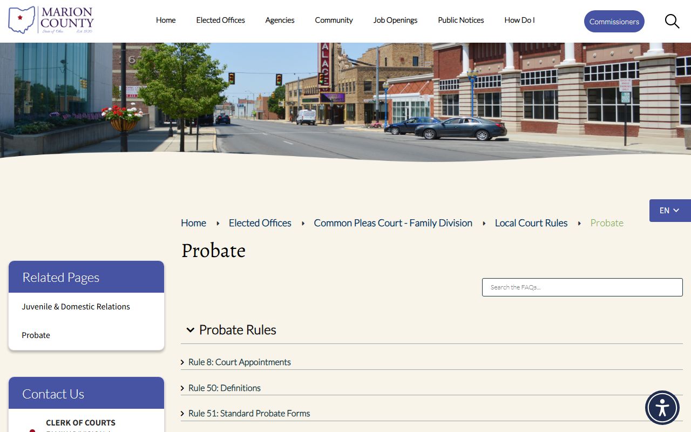Click the Commissioners button

click(x=614, y=22)
